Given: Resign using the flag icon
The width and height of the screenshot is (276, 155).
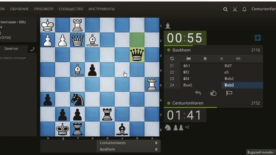Looking at the screenshot, I should [229, 93].
